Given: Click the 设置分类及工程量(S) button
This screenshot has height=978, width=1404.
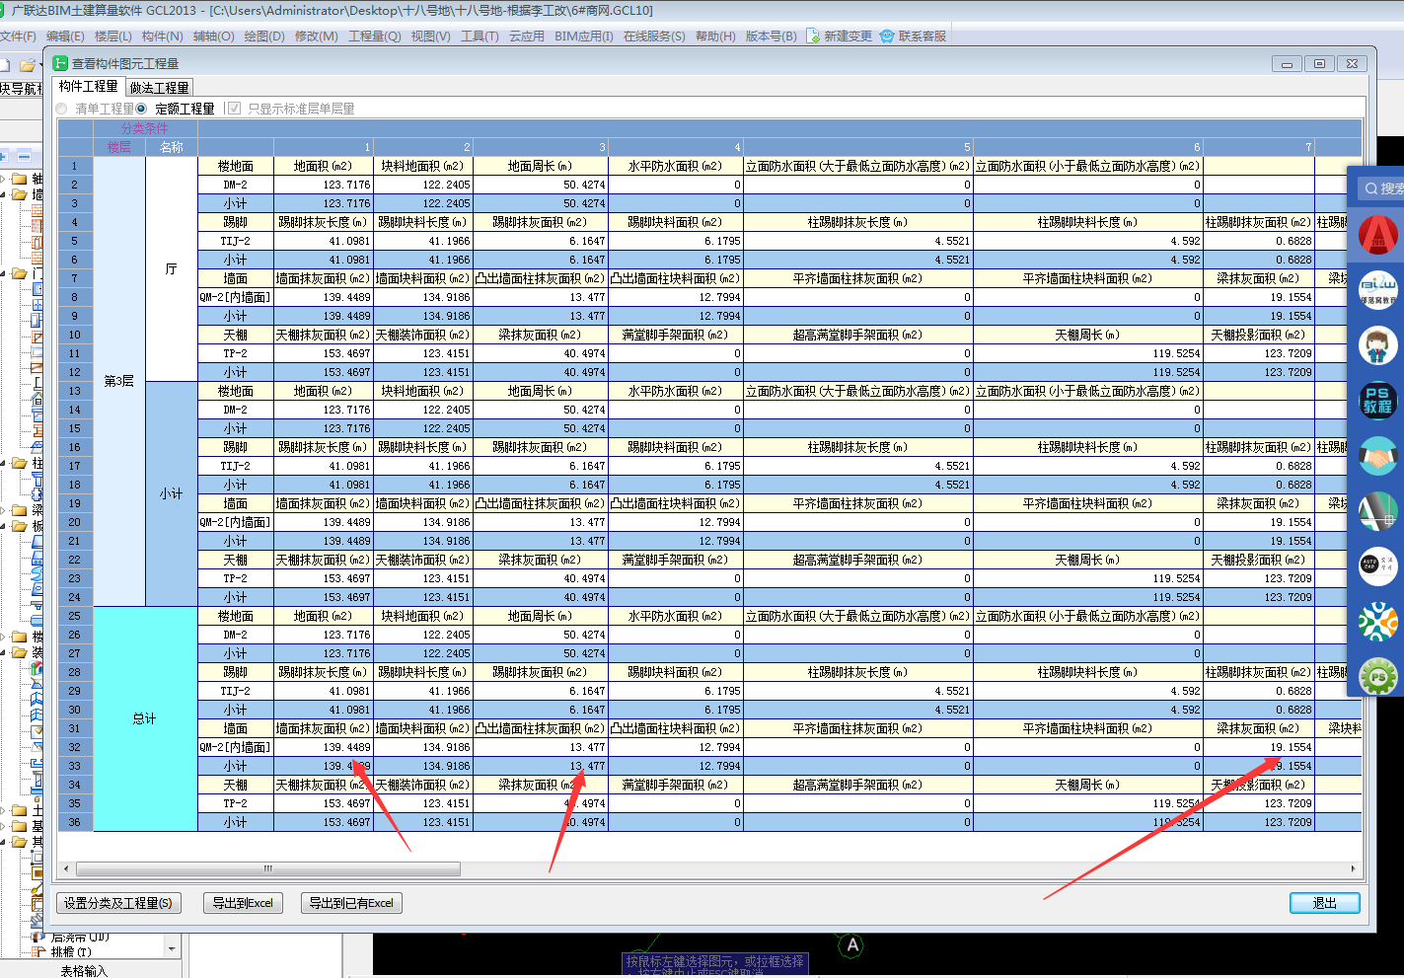Looking at the screenshot, I should click(118, 903).
